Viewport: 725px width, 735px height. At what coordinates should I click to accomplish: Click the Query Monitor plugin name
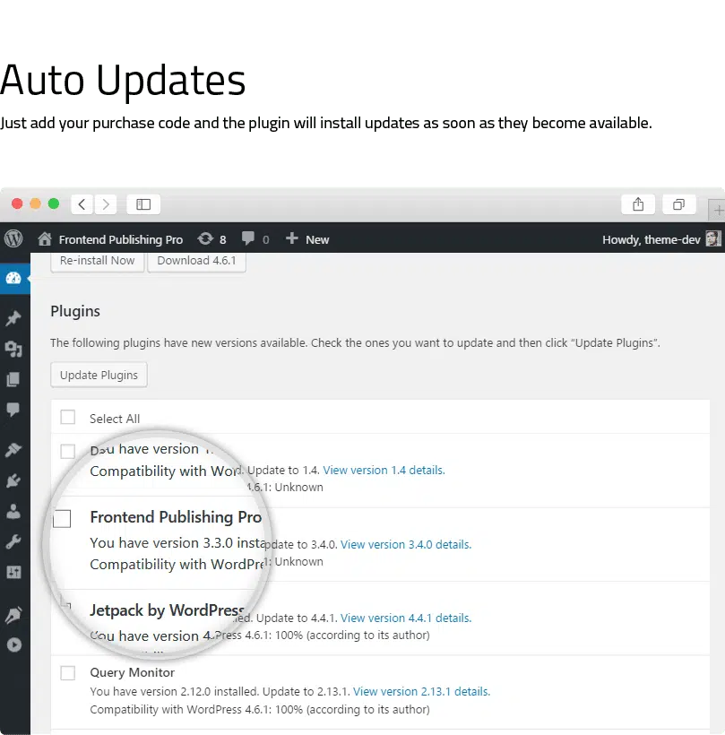132,672
